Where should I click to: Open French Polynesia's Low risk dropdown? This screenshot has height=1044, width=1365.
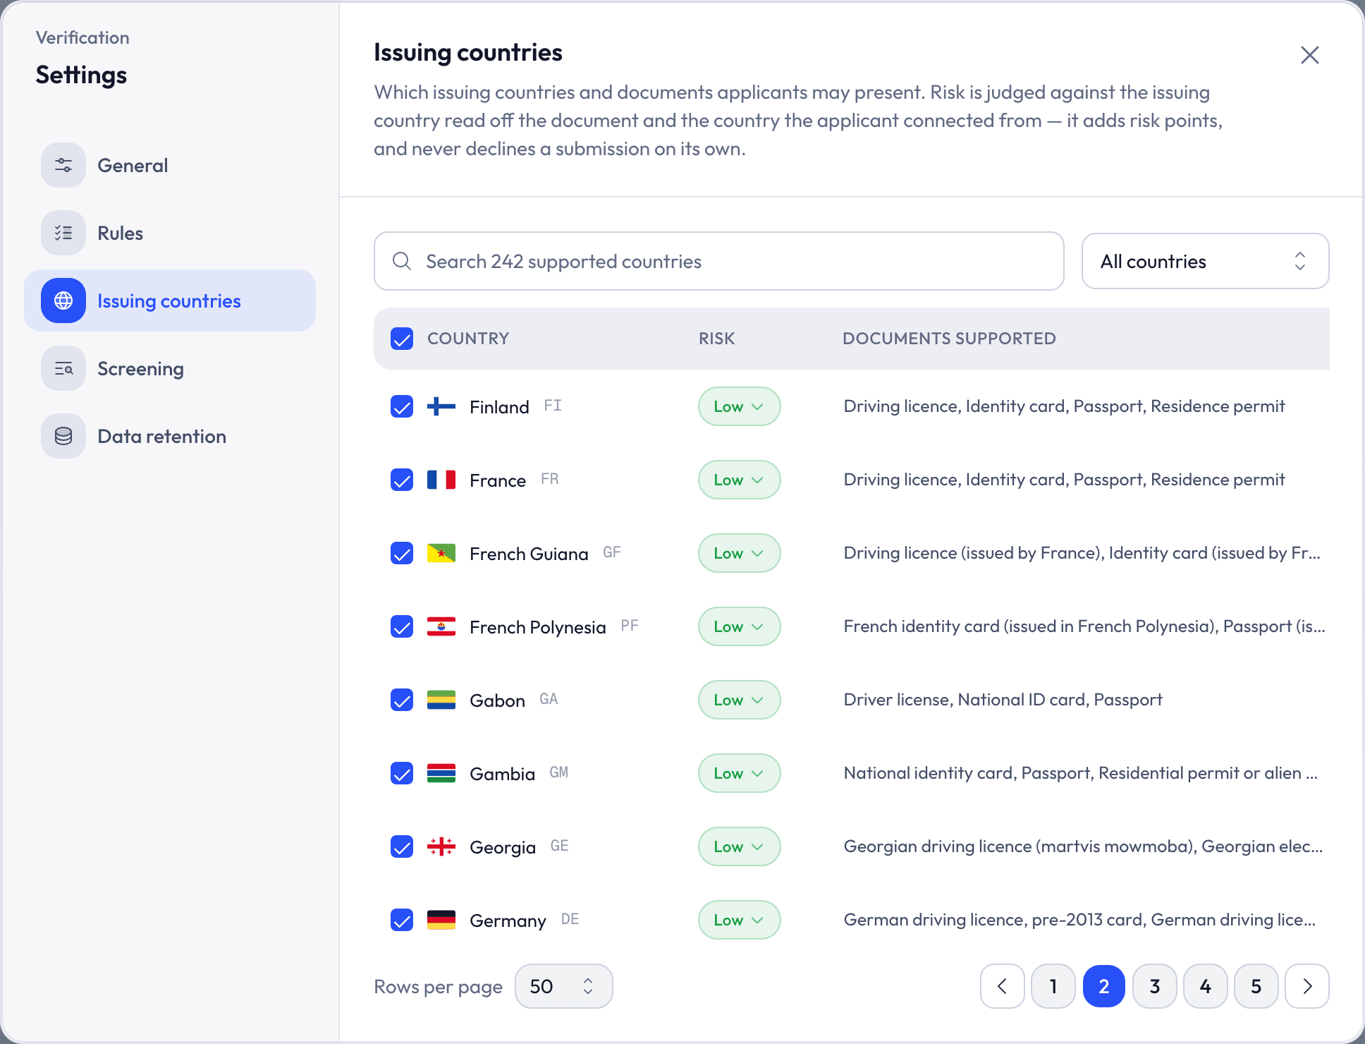point(740,626)
